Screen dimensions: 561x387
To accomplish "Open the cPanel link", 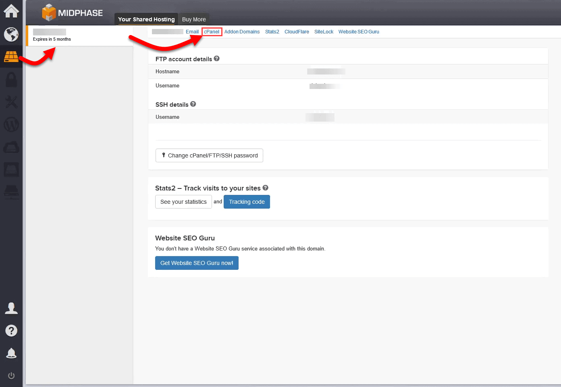I will tap(212, 31).
